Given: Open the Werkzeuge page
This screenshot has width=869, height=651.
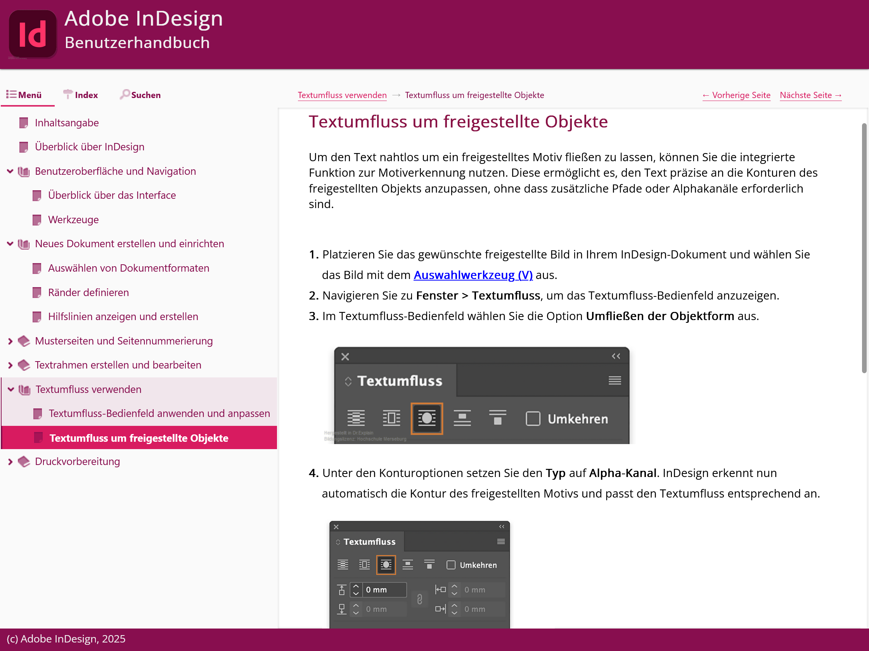Looking at the screenshot, I should [73, 219].
